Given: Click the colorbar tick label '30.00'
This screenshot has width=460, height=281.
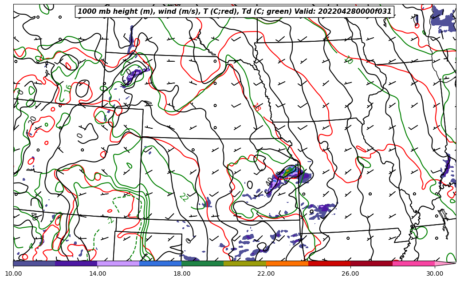Looking at the screenshot, I should (435, 273).
